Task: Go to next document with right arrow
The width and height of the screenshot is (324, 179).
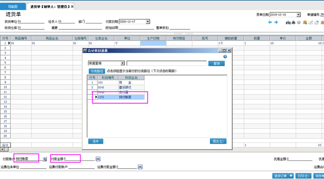Action: click(276, 23)
